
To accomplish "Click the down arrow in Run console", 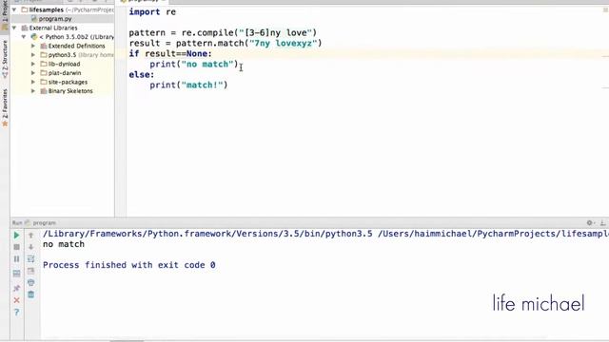I will (31, 247).
